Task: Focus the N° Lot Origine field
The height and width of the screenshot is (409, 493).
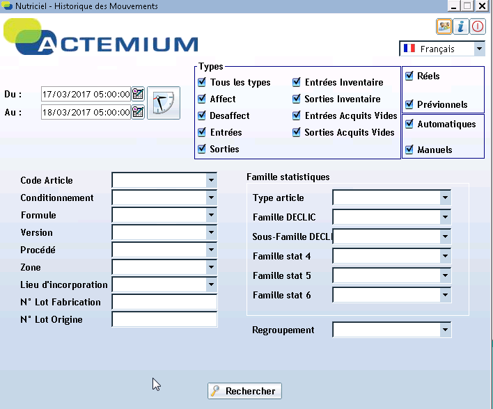Action: (164, 319)
